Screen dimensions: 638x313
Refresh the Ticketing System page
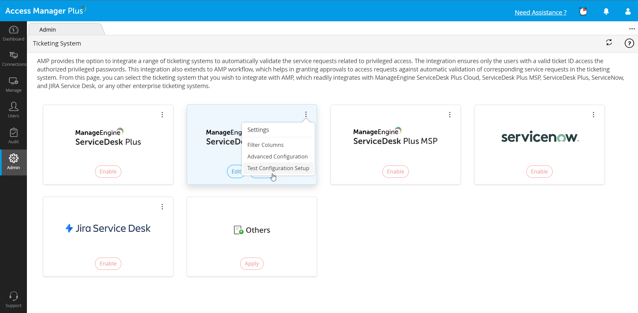pos(609,43)
